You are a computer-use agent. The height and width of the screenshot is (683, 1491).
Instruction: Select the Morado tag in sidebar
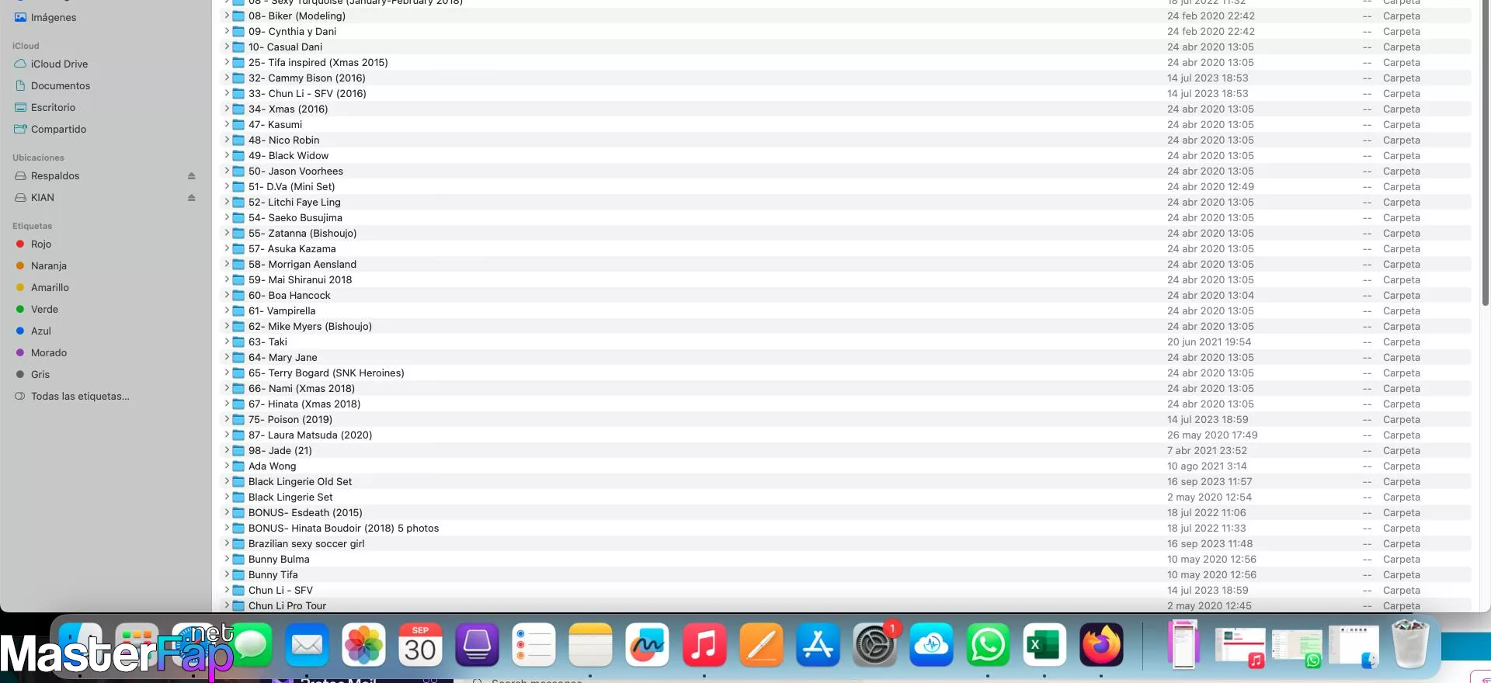pos(49,352)
